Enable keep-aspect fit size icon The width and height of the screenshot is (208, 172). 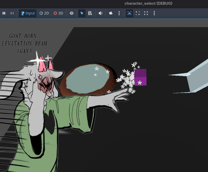[138, 13]
